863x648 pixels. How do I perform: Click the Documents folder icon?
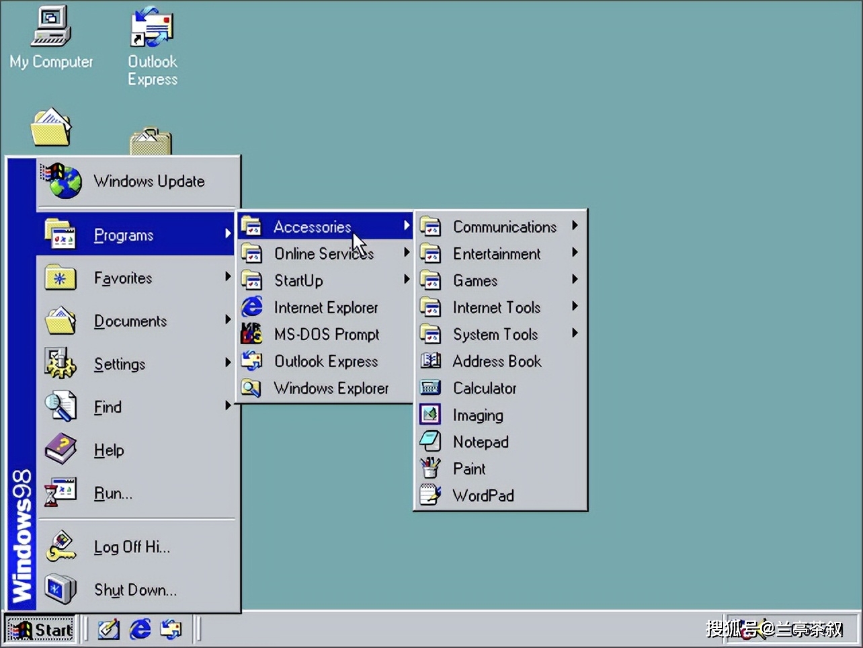(60, 321)
